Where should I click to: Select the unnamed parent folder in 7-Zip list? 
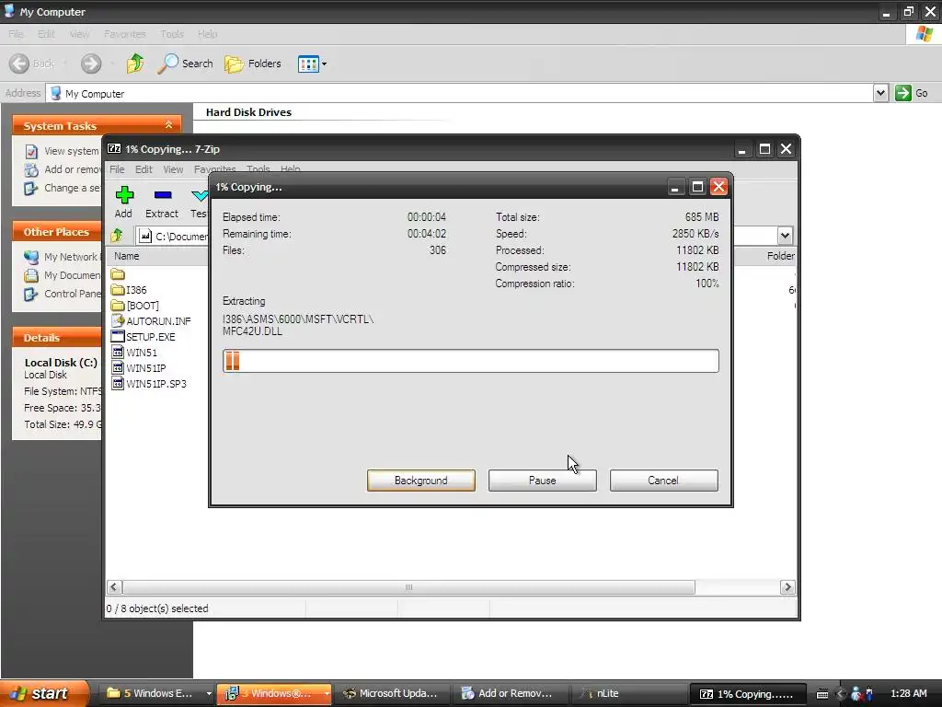point(118,274)
